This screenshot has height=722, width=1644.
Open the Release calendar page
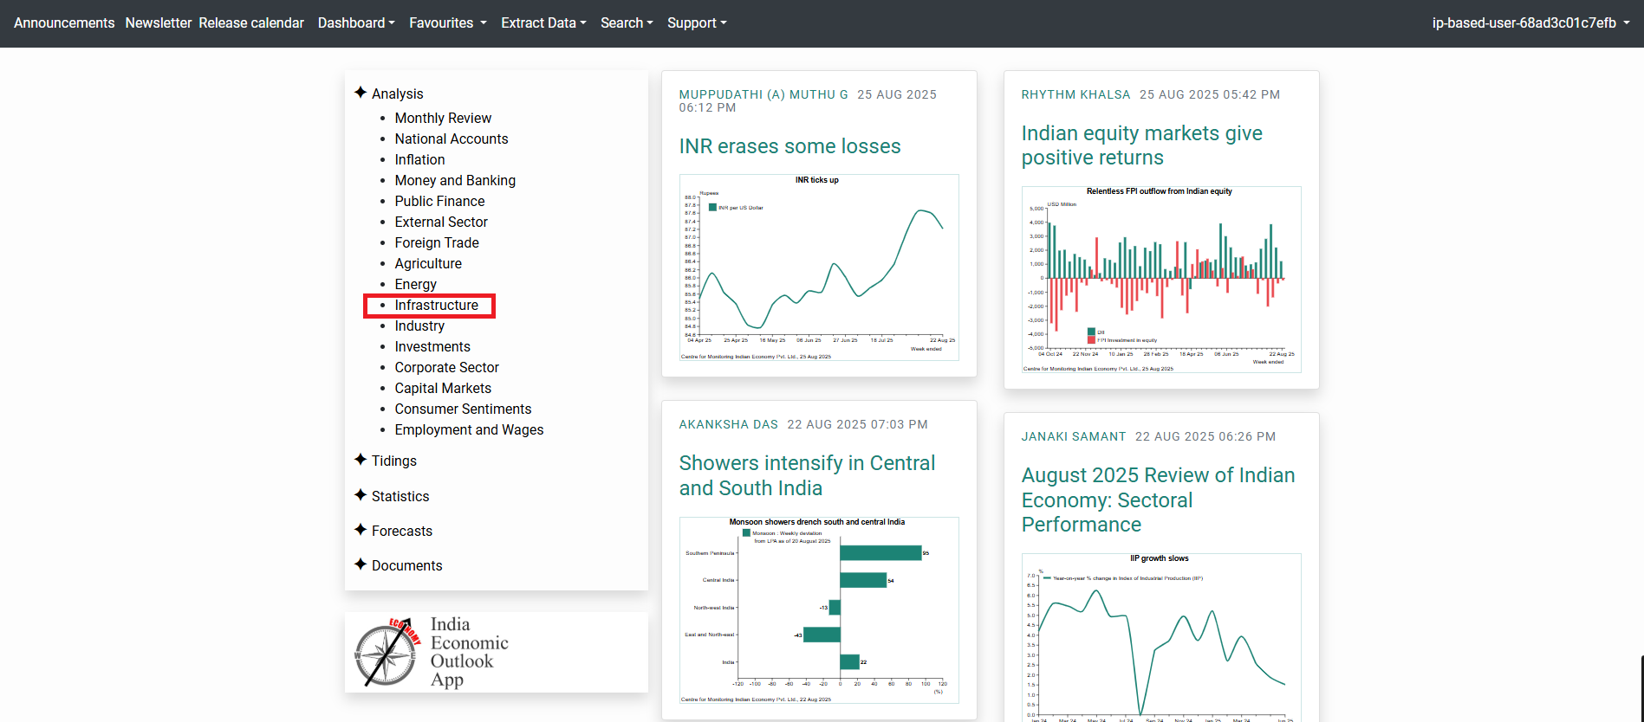coord(251,23)
